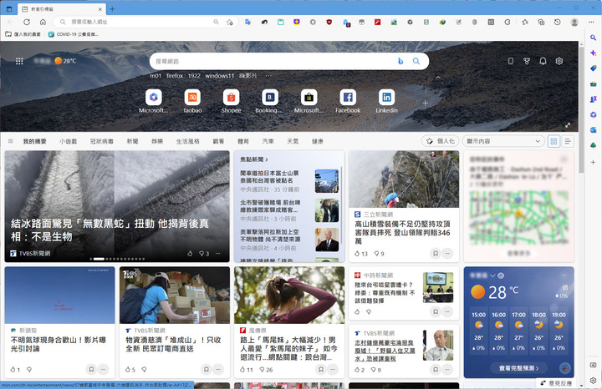Expand background image with fullscreen arrows
The height and width of the screenshot is (389, 602).
pyautogui.click(x=568, y=125)
